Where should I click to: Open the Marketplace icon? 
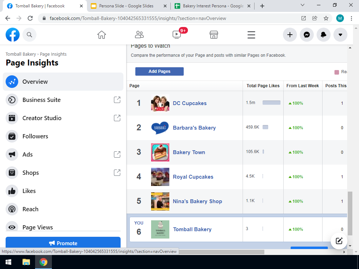point(214,35)
